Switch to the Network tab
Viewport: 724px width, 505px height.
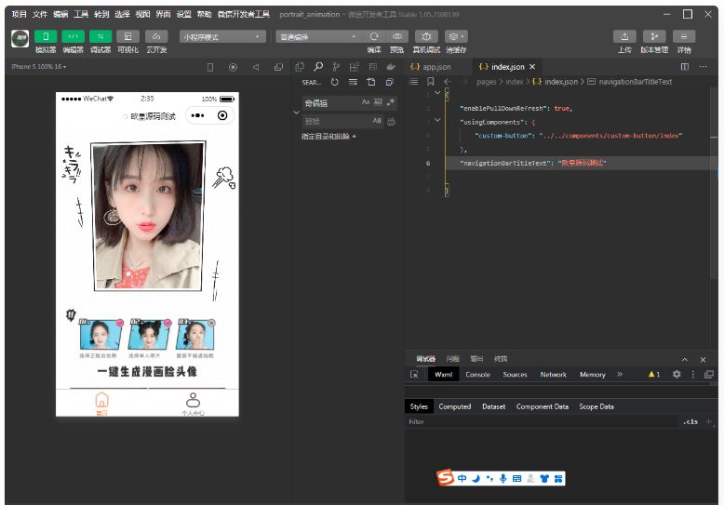tap(553, 375)
